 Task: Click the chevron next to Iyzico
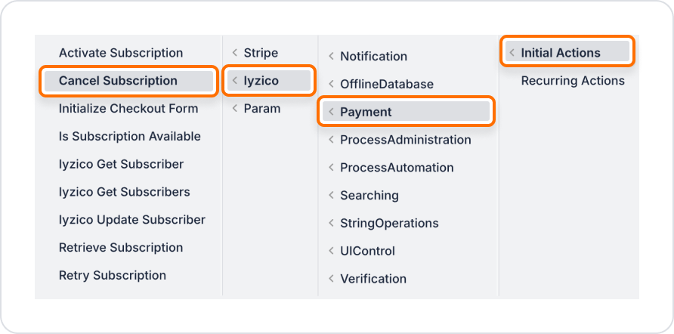[x=235, y=80]
